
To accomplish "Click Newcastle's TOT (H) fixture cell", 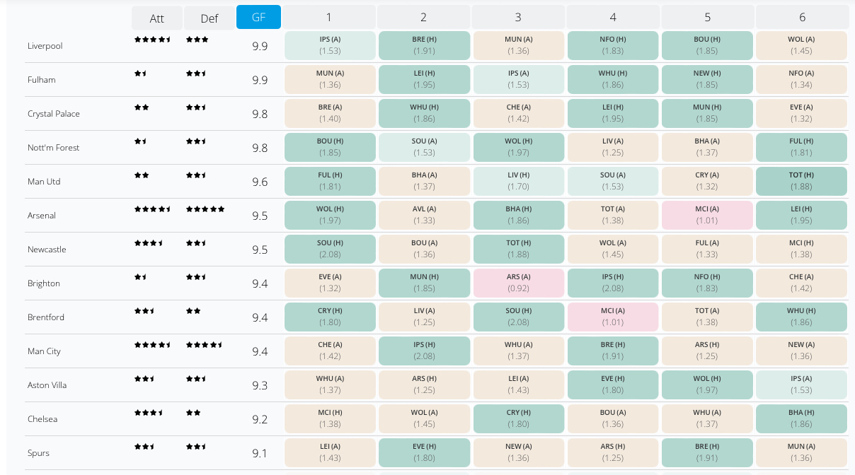I will click(519, 249).
